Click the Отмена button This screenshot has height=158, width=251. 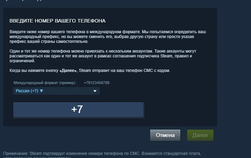165,135
